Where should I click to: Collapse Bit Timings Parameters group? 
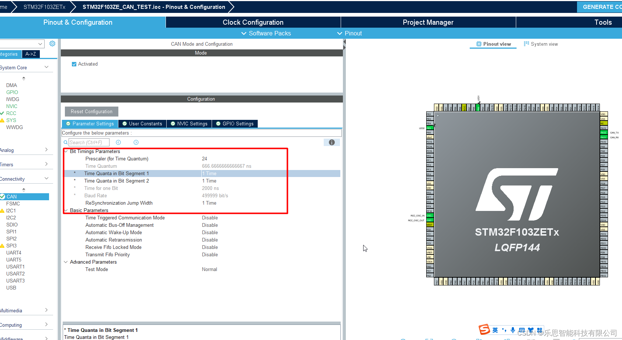tap(66, 151)
